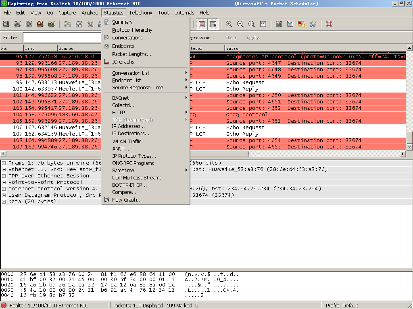Screen dimensions: 413x309
Task: Open Display Filters dialog from toolbar
Action: (290, 24)
